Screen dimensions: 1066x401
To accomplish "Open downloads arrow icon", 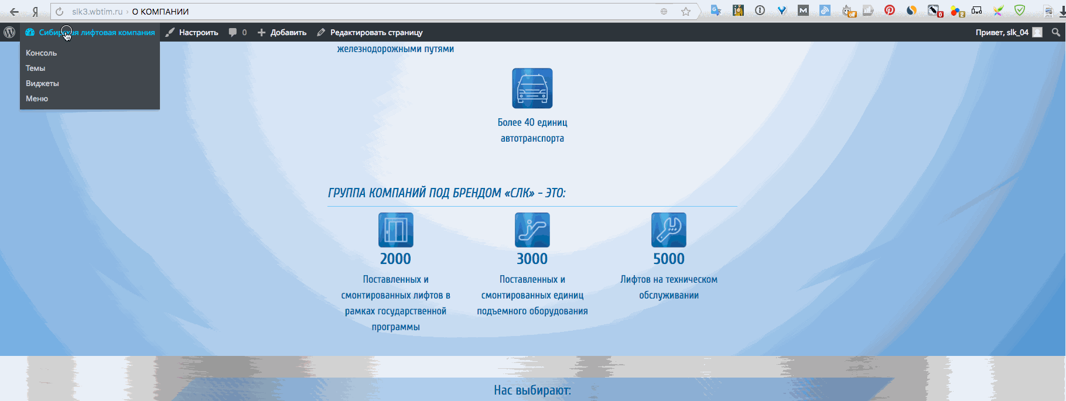I will tap(1062, 11).
